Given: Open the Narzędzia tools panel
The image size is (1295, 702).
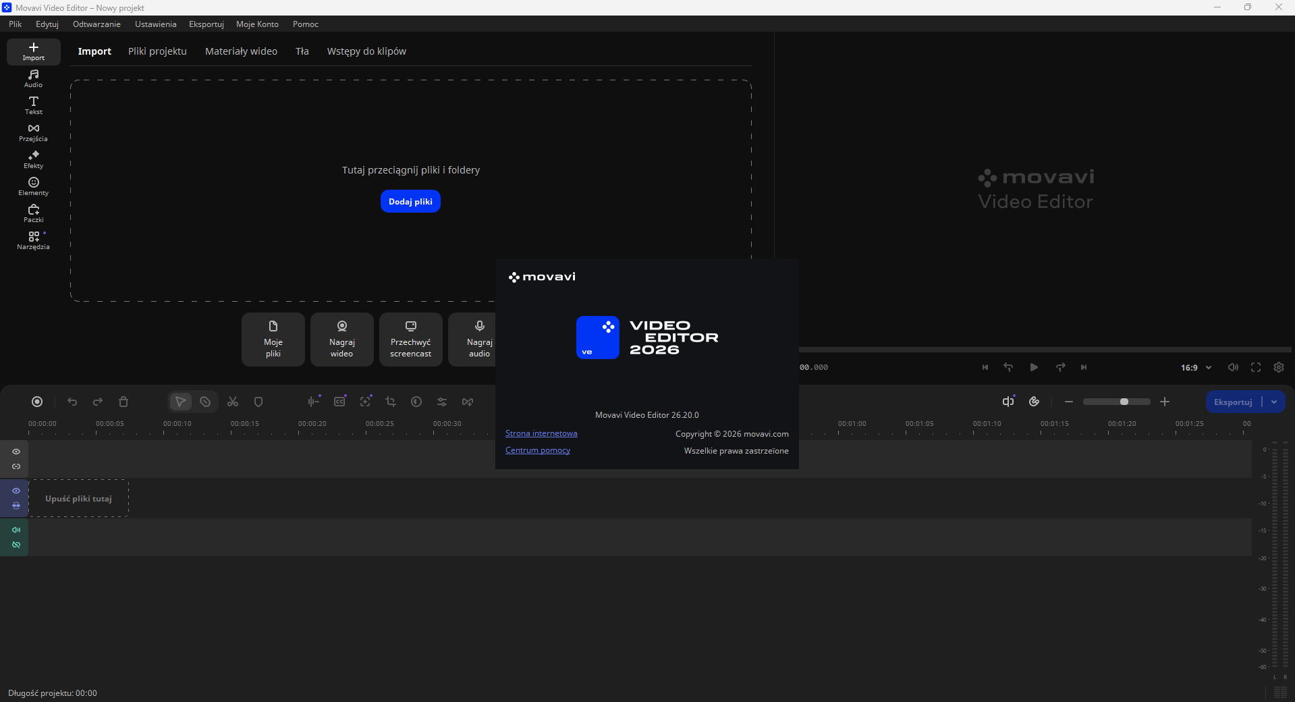Looking at the screenshot, I should click(x=33, y=240).
